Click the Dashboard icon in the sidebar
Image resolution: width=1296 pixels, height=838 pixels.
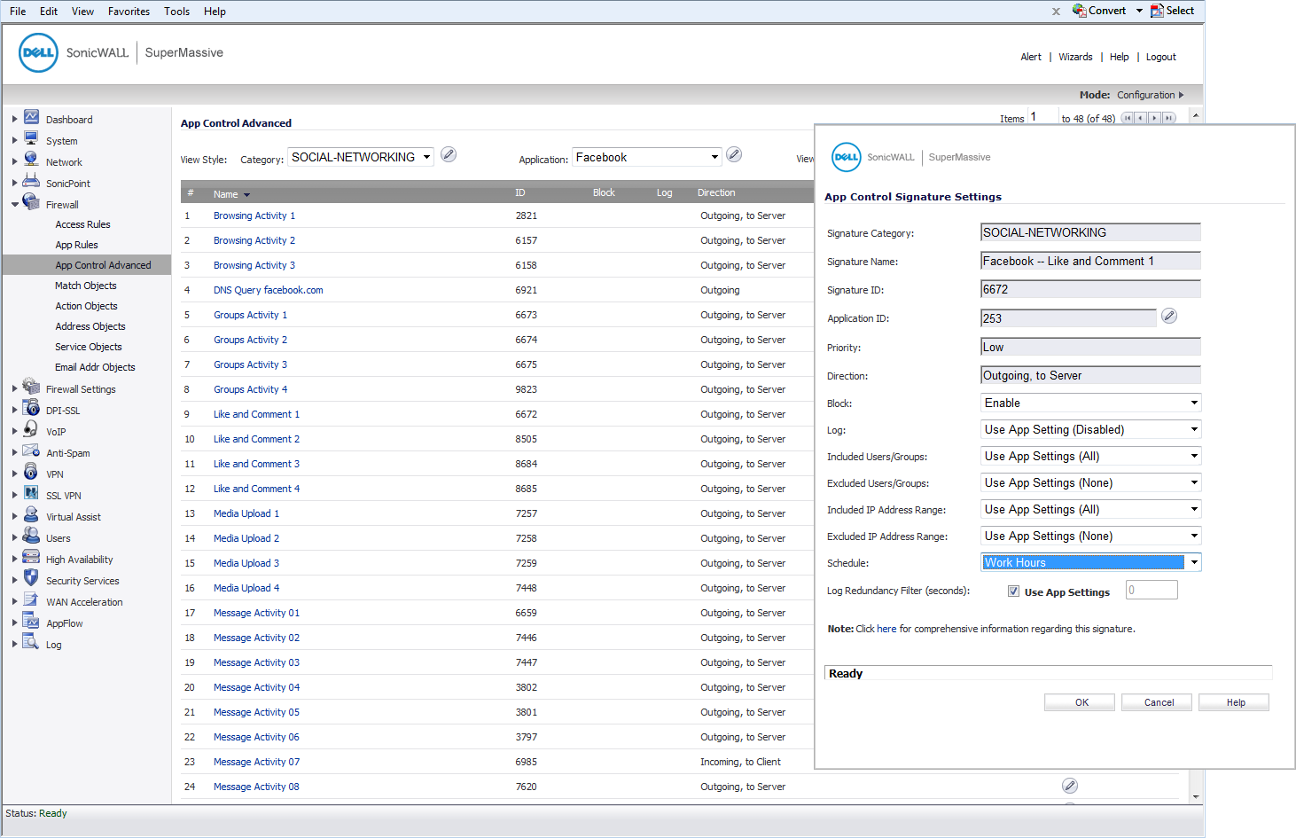(x=32, y=118)
